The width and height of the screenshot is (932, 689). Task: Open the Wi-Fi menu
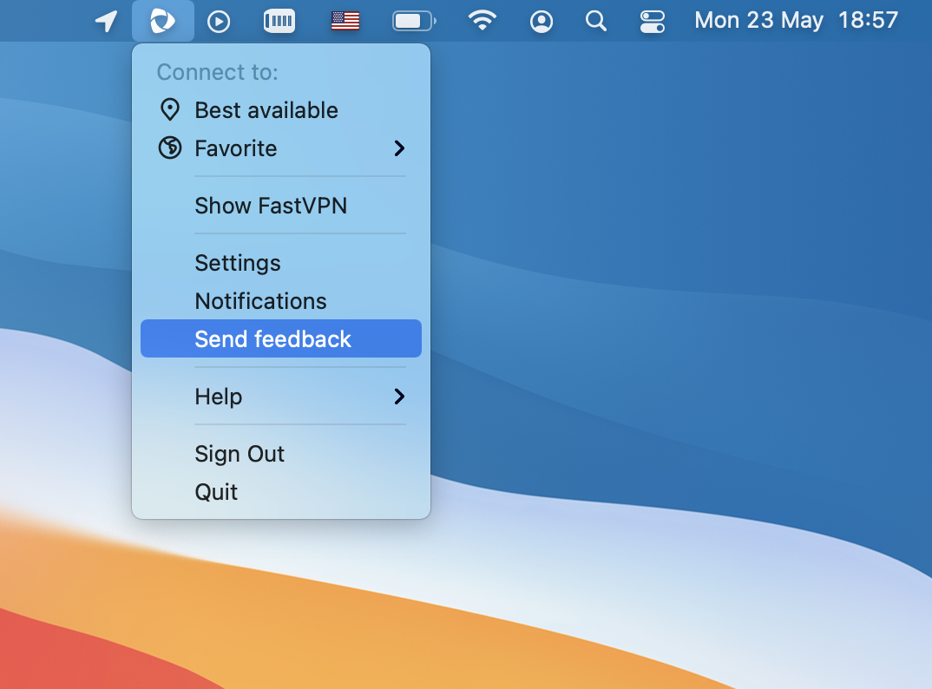482,21
